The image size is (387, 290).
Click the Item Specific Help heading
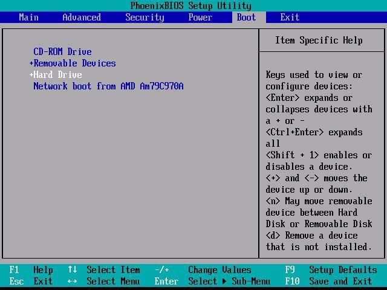pyautogui.click(x=319, y=40)
